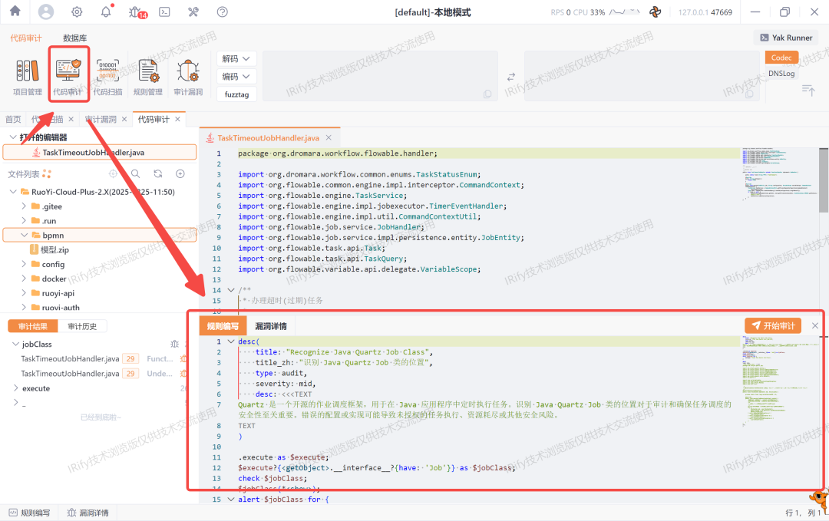Toggle 规则编写 in the status bar
Viewport: 829px width, 521px height.
30,513
